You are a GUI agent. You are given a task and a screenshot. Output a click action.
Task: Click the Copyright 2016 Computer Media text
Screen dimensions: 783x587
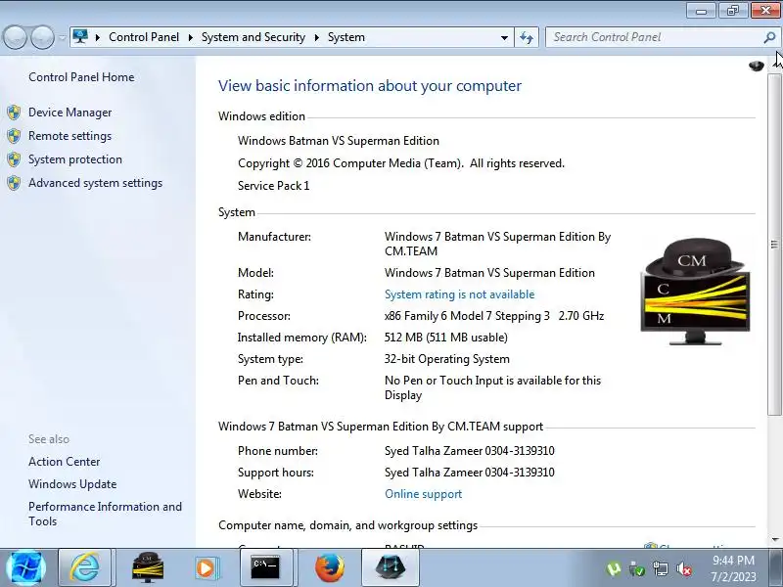[401, 163]
